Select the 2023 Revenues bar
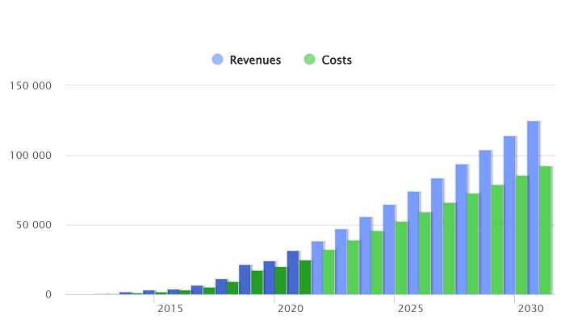Image resolution: width=565 pixels, height=329 pixels. (x=341, y=262)
